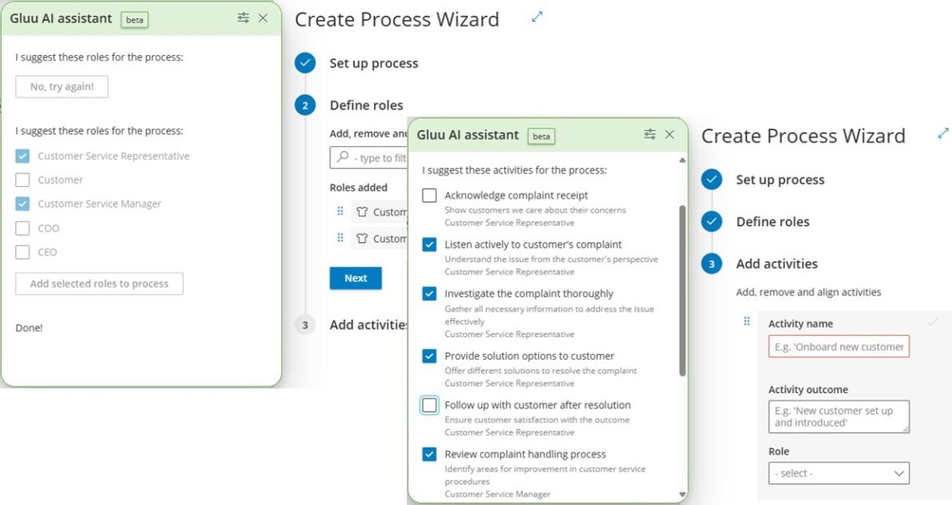Expand the left Create Process Wizard
This screenshot has width=952, height=505.
[537, 17]
